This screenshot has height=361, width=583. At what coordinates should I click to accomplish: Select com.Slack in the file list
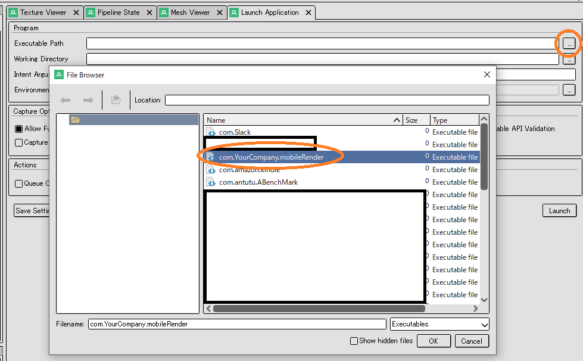point(235,132)
